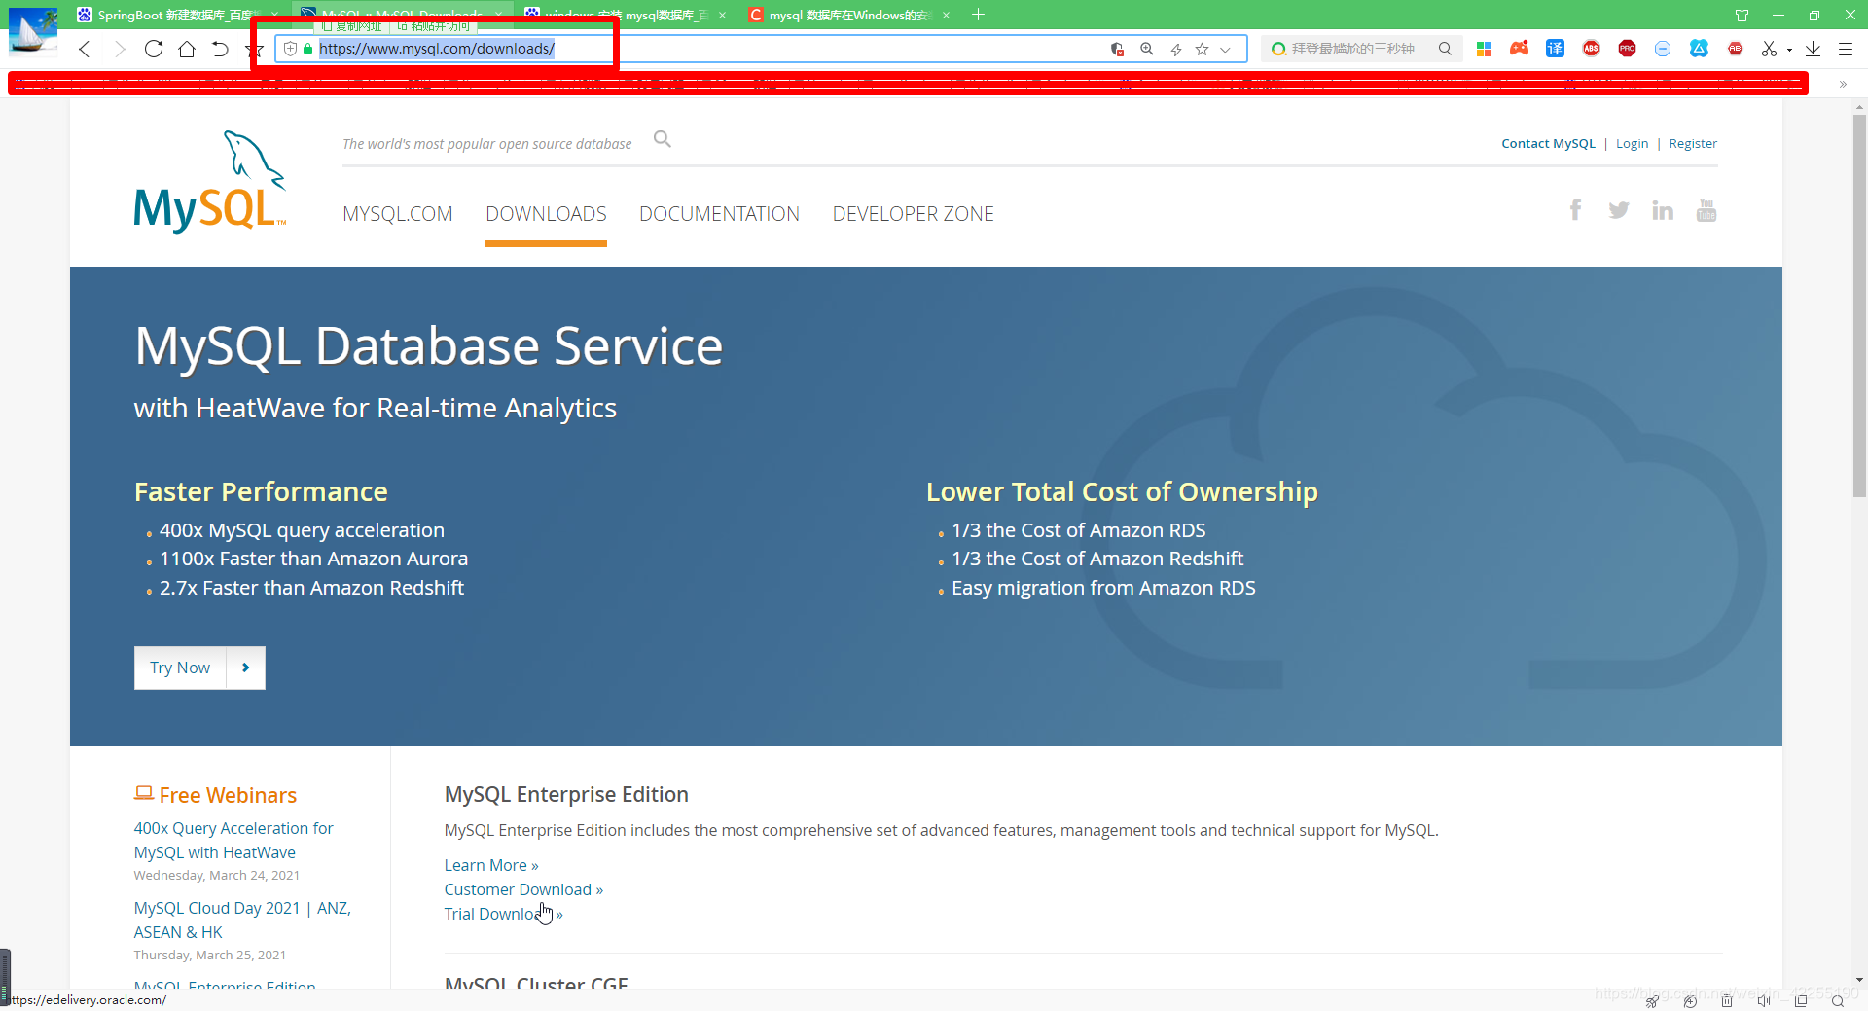Screen dimensions: 1868x1011
Task: Close the mysql 数据库在Windows tab
Action: pos(946,15)
